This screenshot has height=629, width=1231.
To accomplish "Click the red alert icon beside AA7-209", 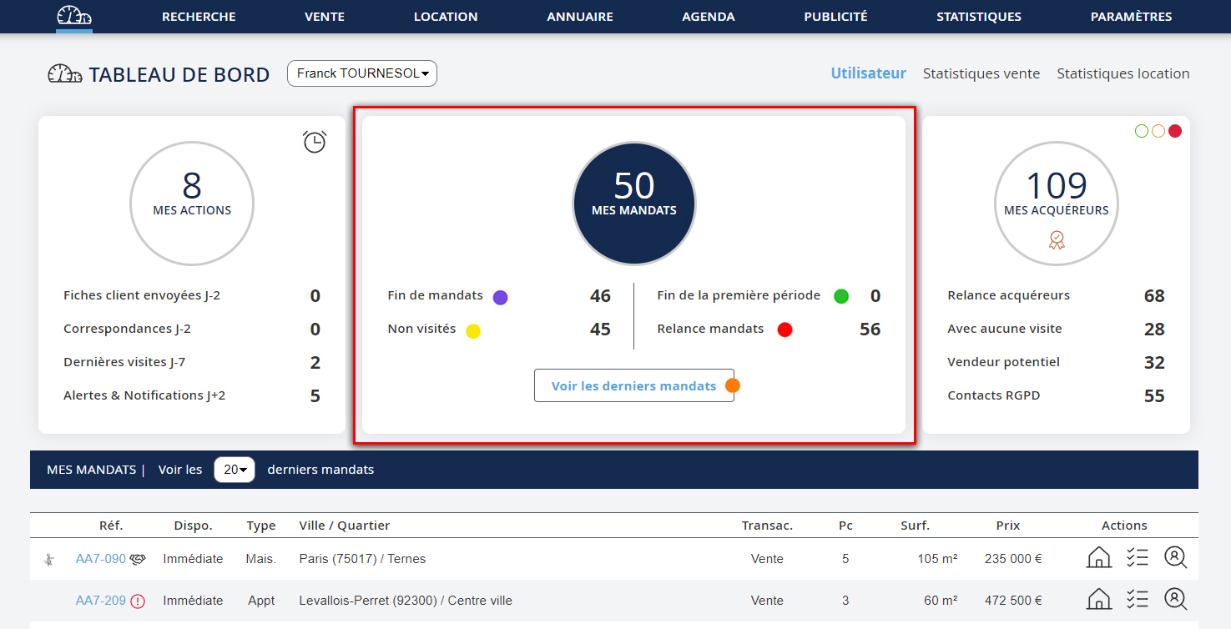I will [138, 601].
